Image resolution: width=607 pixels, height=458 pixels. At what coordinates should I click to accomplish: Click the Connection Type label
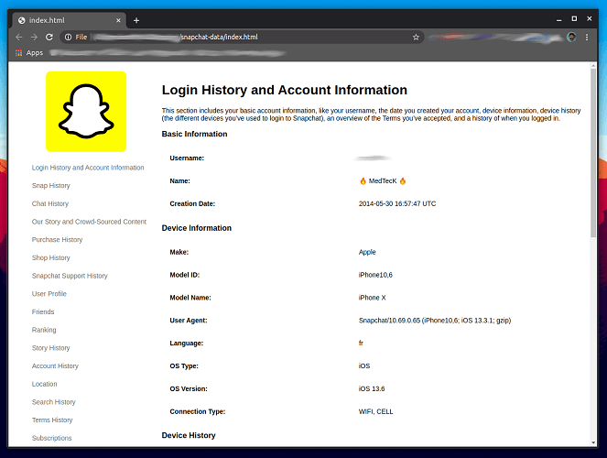(x=198, y=411)
